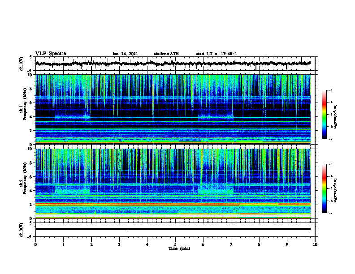Click tick label "2" on Time axis

click(x=91, y=244)
